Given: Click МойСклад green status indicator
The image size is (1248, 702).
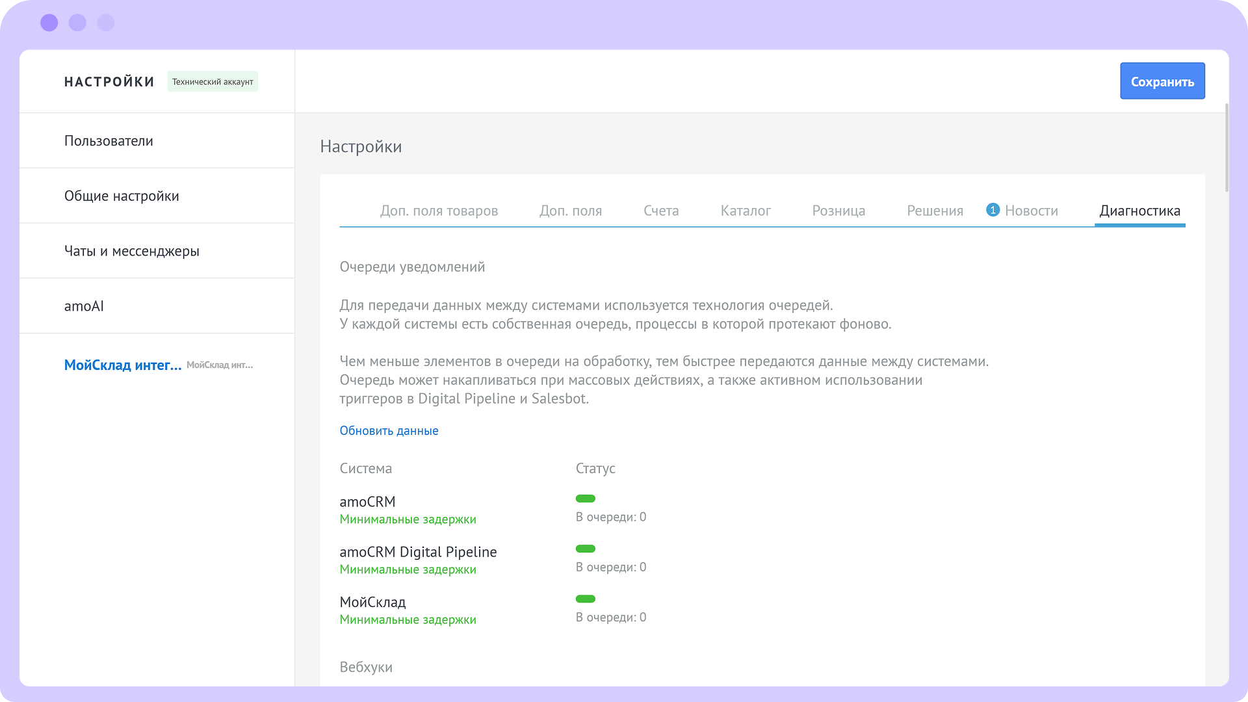Looking at the screenshot, I should [585, 599].
